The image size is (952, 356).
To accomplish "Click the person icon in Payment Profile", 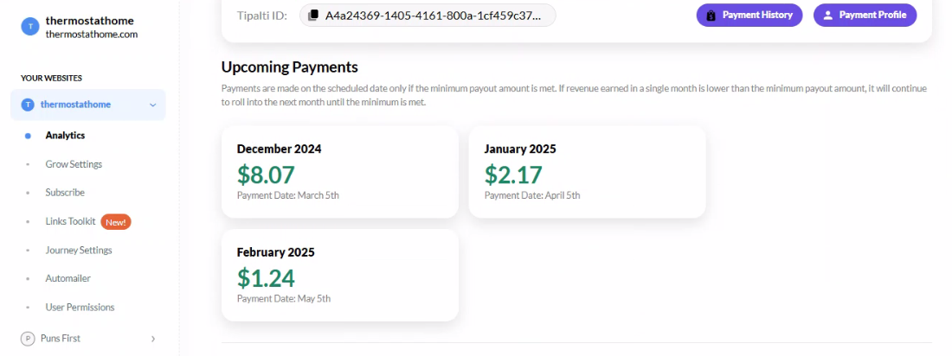I will pyautogui.click(x=827, y=16).
